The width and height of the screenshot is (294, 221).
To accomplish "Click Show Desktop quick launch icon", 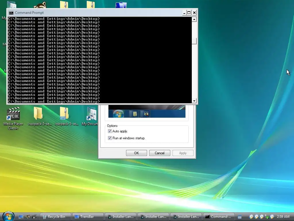I will tap(21, 217).
